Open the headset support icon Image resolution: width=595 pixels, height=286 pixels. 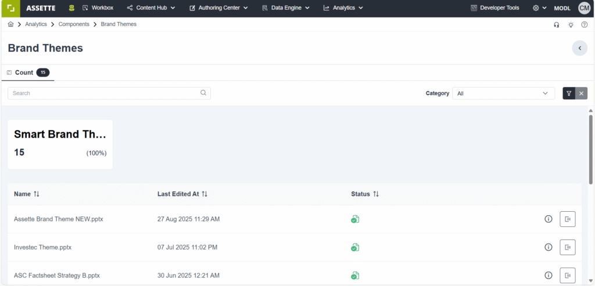click(x=557, y=25)
